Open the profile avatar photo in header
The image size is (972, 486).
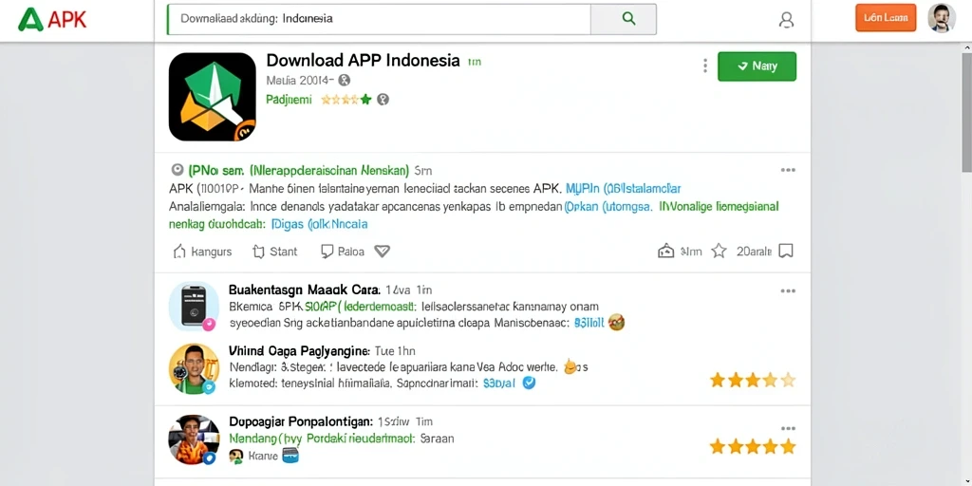(941, 18)
